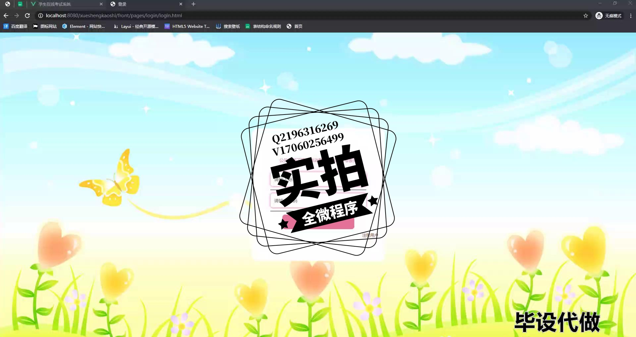Open the 图标网站 bookmark
The height and width of the screenshot is (337, 636).
pos(45,26)
